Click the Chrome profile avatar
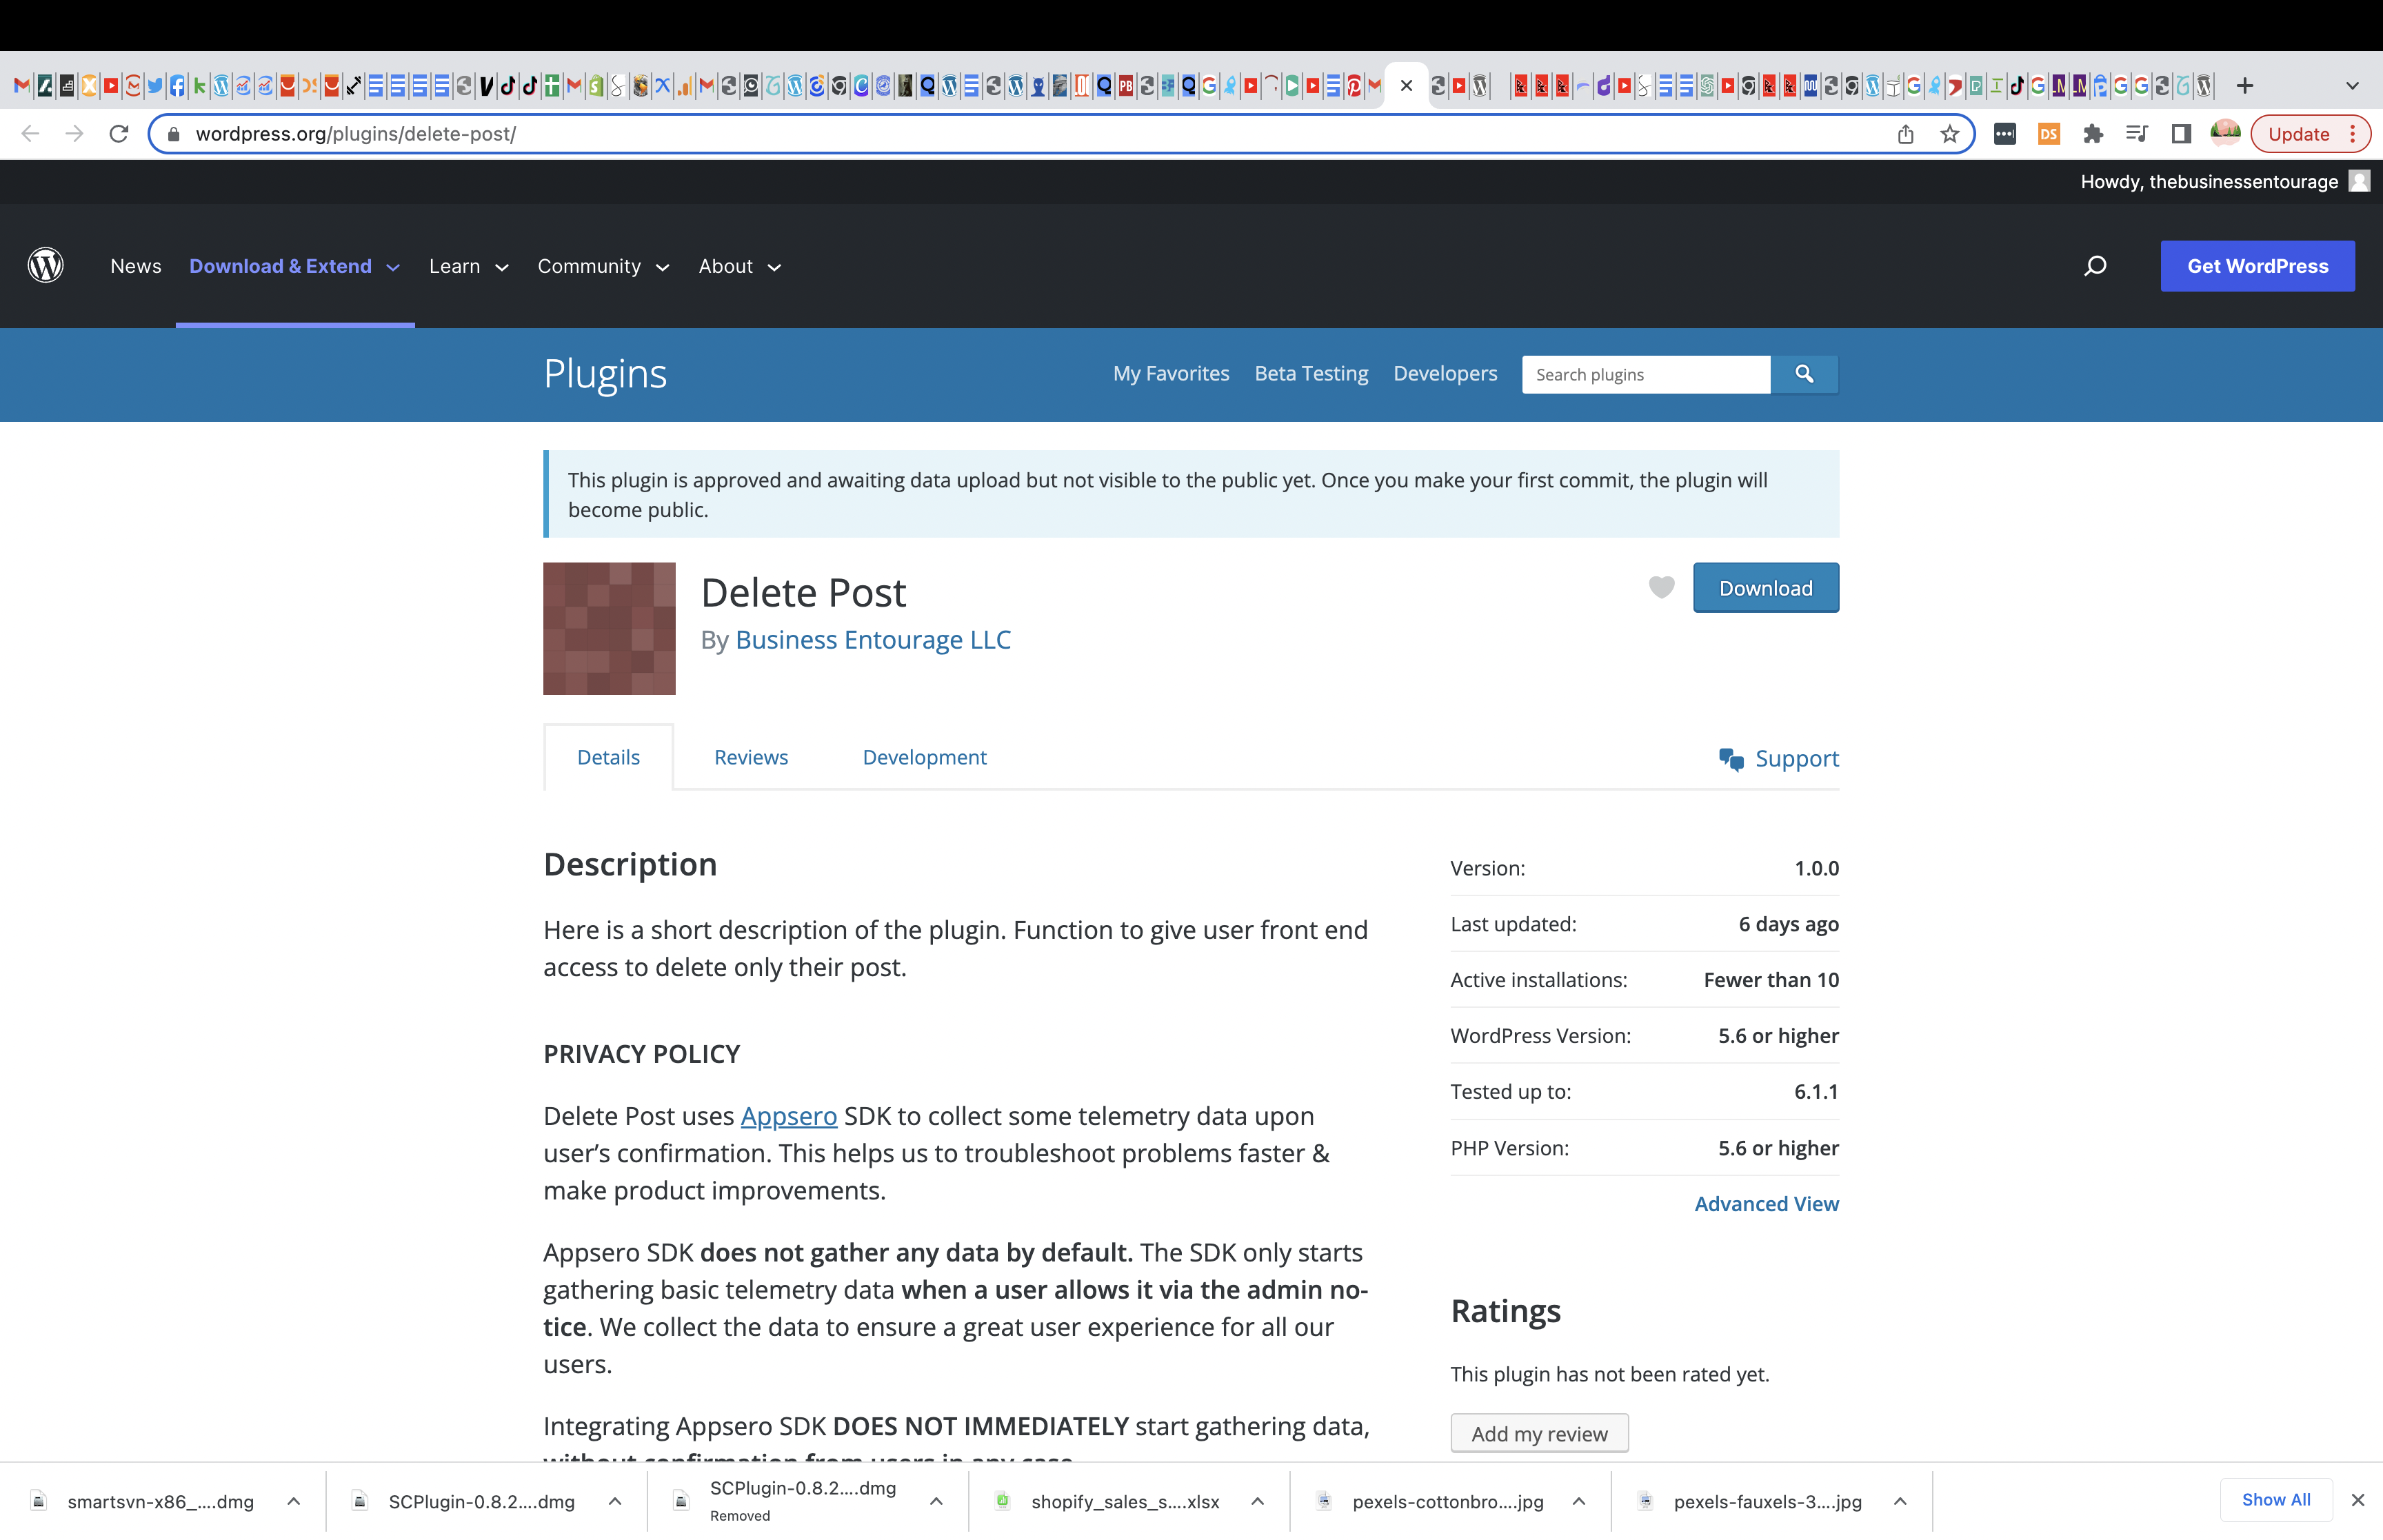Screen dimensions: 2383x1540 click(x=2225, y=133)
